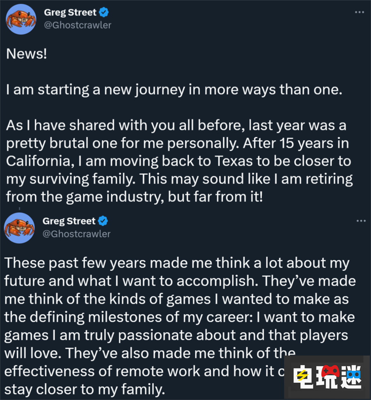Open the more options menu on the first tweet
The image size is (371, 400).
coord(359,12)
